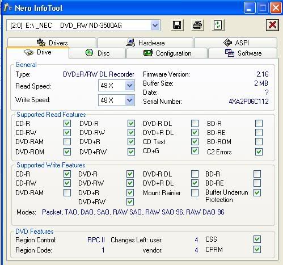Switch to the Drivers tab
The width and height of the screenshot is (283, 265).
[52, 43]
